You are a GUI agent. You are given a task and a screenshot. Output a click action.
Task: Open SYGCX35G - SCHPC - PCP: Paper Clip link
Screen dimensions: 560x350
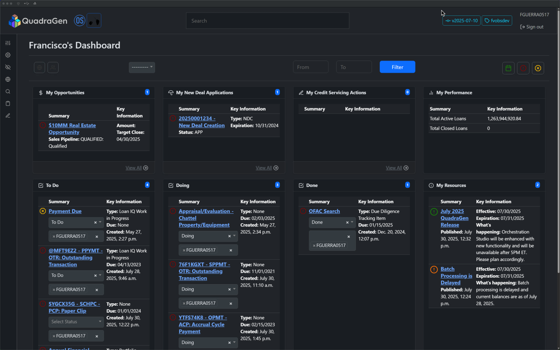(x=74, y=307)
